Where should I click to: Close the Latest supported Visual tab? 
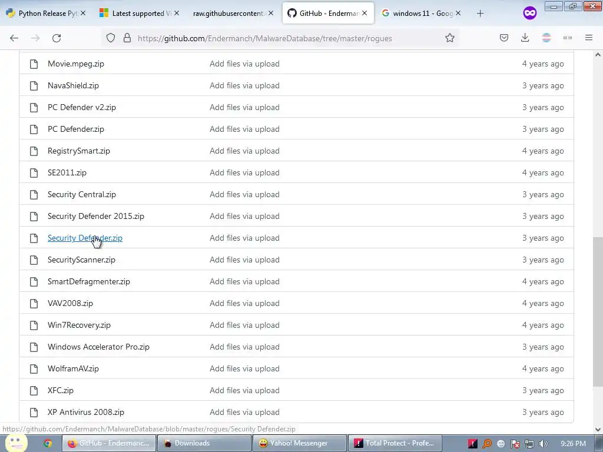pyautogui.click(x=177, y=13)
